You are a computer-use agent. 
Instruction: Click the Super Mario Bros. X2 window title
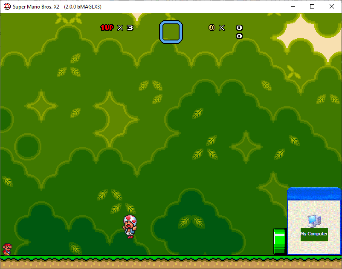57,7
